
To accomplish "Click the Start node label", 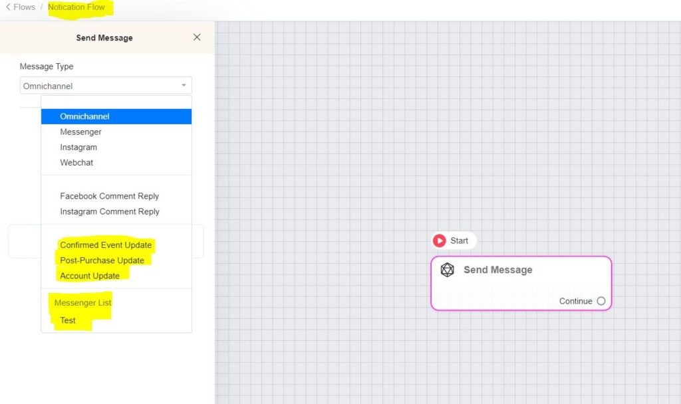I will (459, 241).
